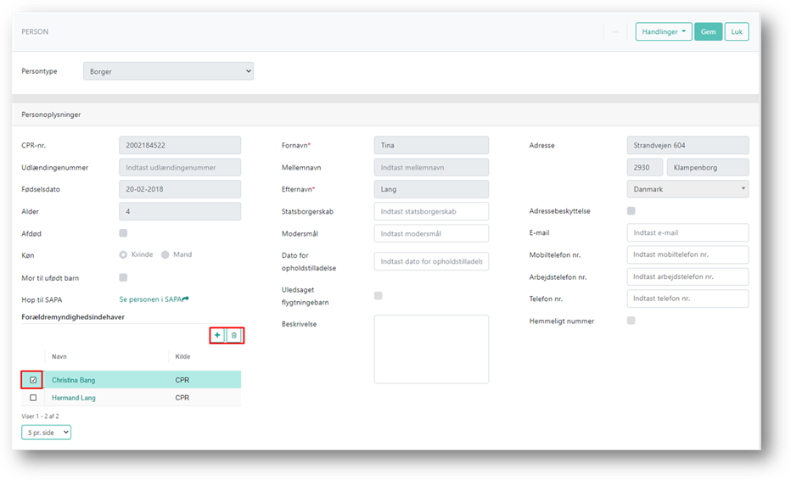Screen dimensions: 791x480
Task: Expand the Danmark country dropdown
Action: [x=687, y=189]
